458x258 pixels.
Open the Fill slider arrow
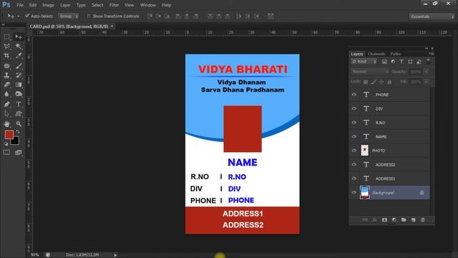[427, 82]
